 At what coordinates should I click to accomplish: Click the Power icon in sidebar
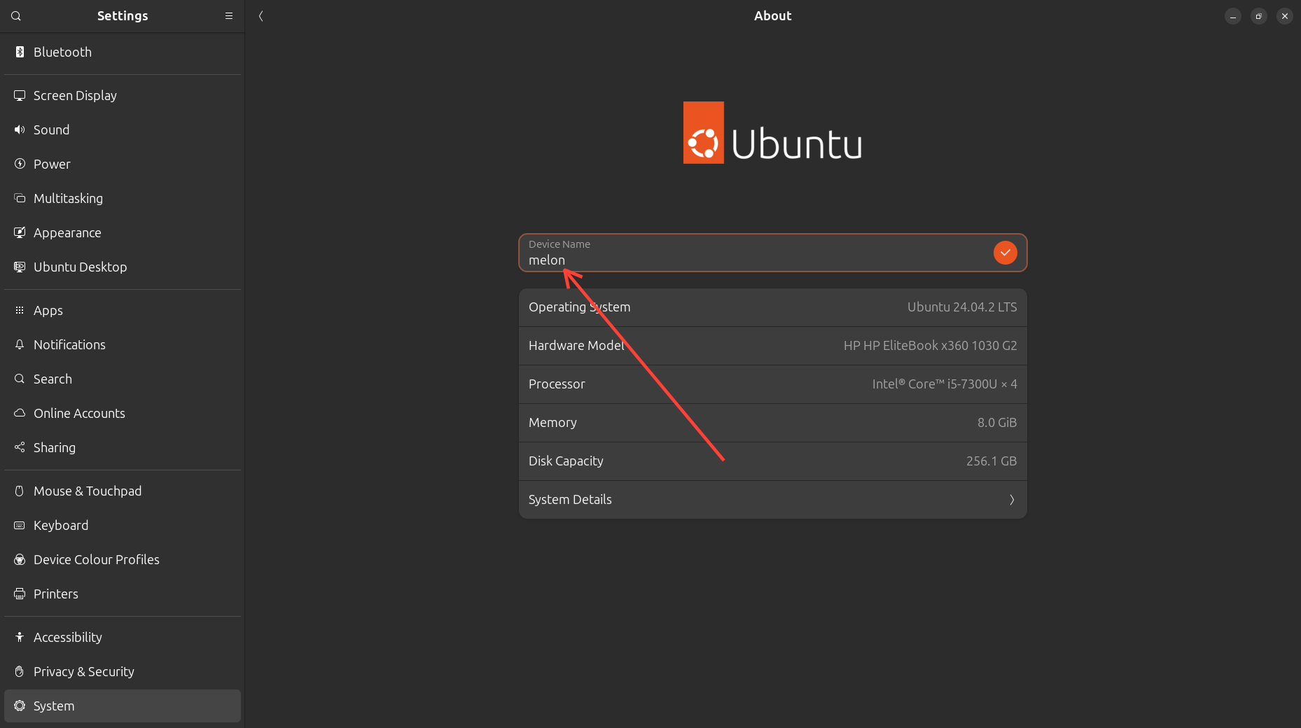click(x=20, y=164)
